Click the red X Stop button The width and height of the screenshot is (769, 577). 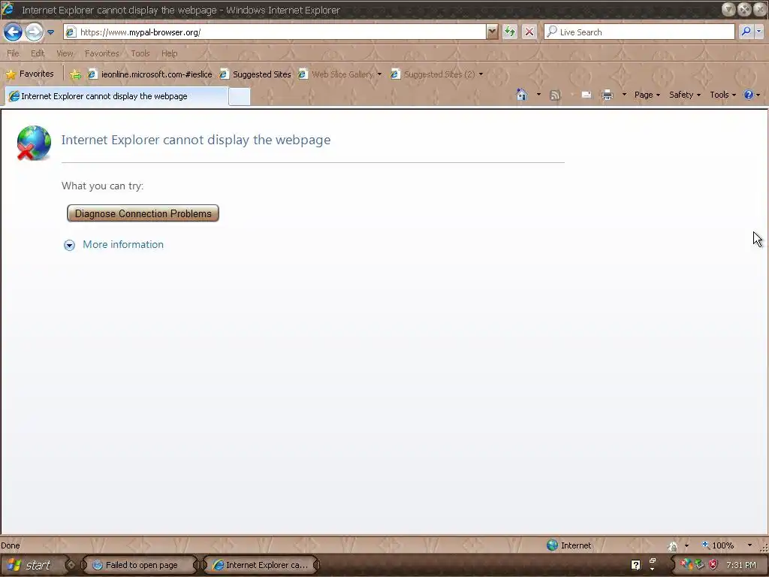(x=529, y=32)
